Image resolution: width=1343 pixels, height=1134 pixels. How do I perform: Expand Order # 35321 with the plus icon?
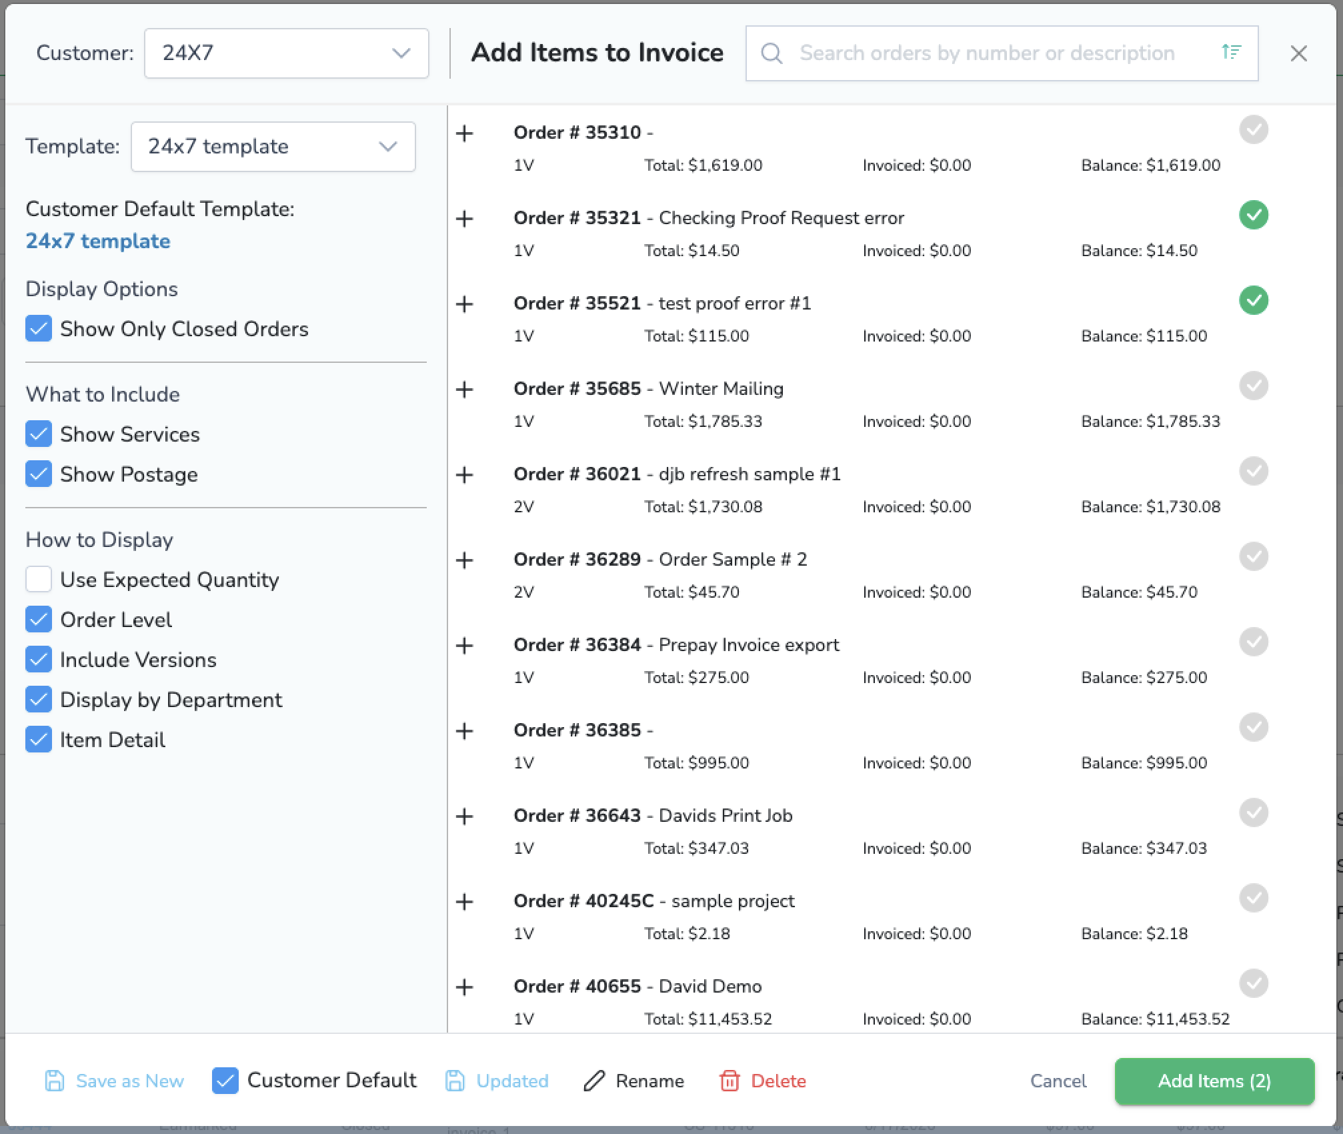click(x=464, y=219)
